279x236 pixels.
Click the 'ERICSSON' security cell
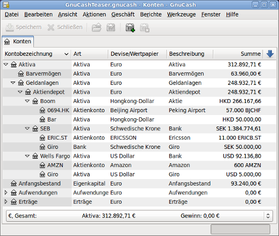123,138
